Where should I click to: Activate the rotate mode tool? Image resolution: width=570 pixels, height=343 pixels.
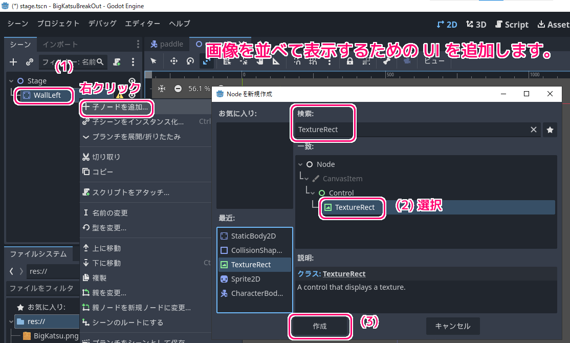[x=190, y=61]
